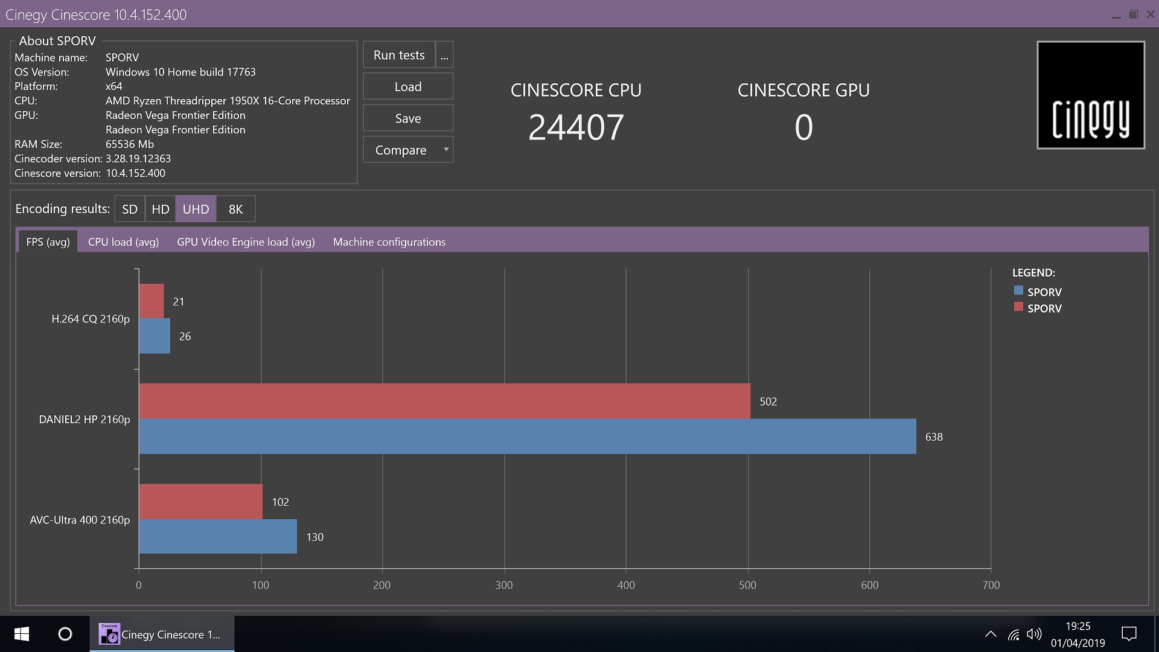Click the red SPORV legend swatch
1159x652 pixels.
(x=1018, y=307)
